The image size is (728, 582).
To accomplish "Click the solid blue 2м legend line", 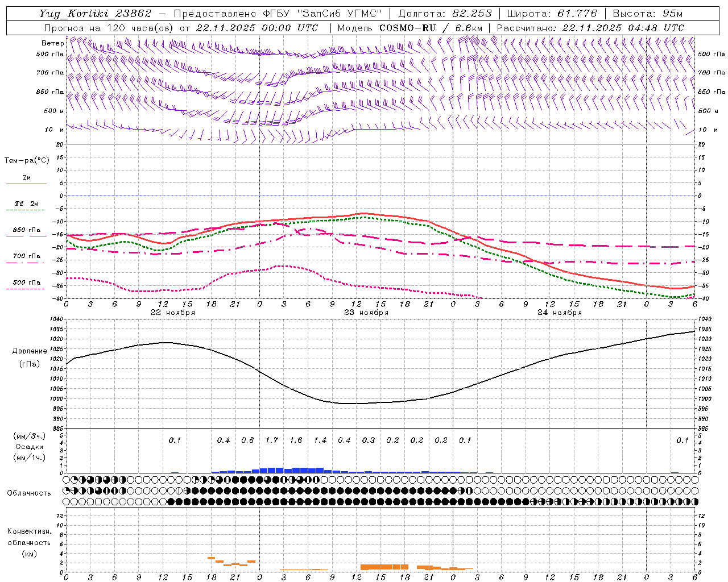I will coord(26,184).
